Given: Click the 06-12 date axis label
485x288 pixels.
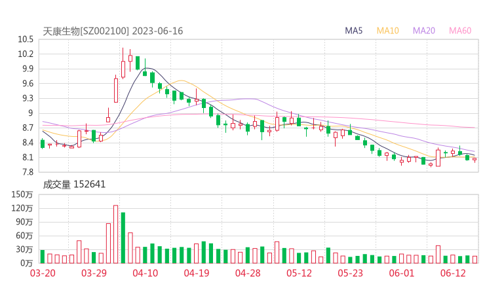Looking at the screenshot, I should click(453, 273).
